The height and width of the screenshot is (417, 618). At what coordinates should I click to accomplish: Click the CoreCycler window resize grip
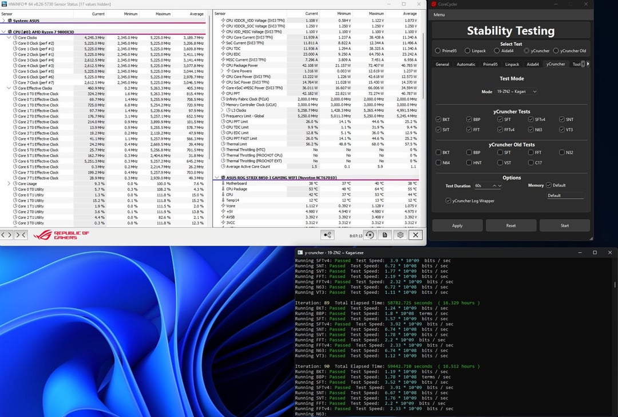(591, 239)
